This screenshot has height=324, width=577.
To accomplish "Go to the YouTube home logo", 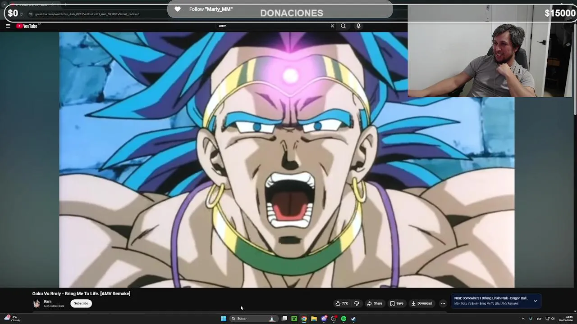I will pyautogui.click(x=27, y=26).
